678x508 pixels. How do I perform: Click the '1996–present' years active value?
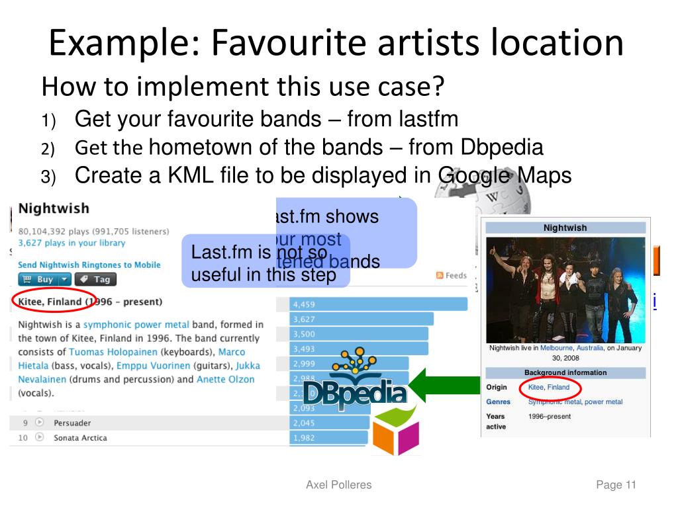[550, 417]
